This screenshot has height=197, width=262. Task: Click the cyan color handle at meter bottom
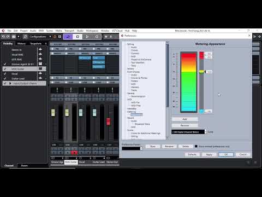pyautogui.click(x=201, y=111)
